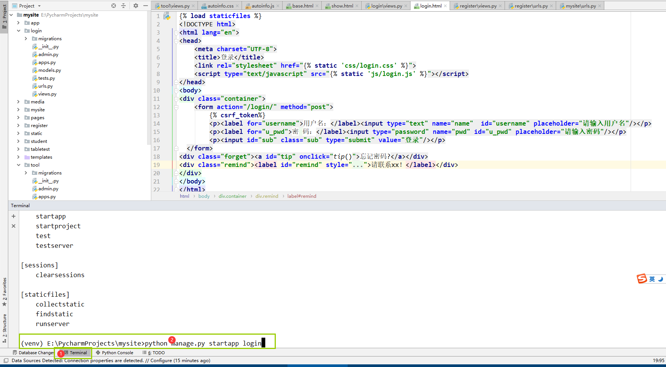
Task: Switch to tool\views.py editor tab
Action: pos(175,6)
